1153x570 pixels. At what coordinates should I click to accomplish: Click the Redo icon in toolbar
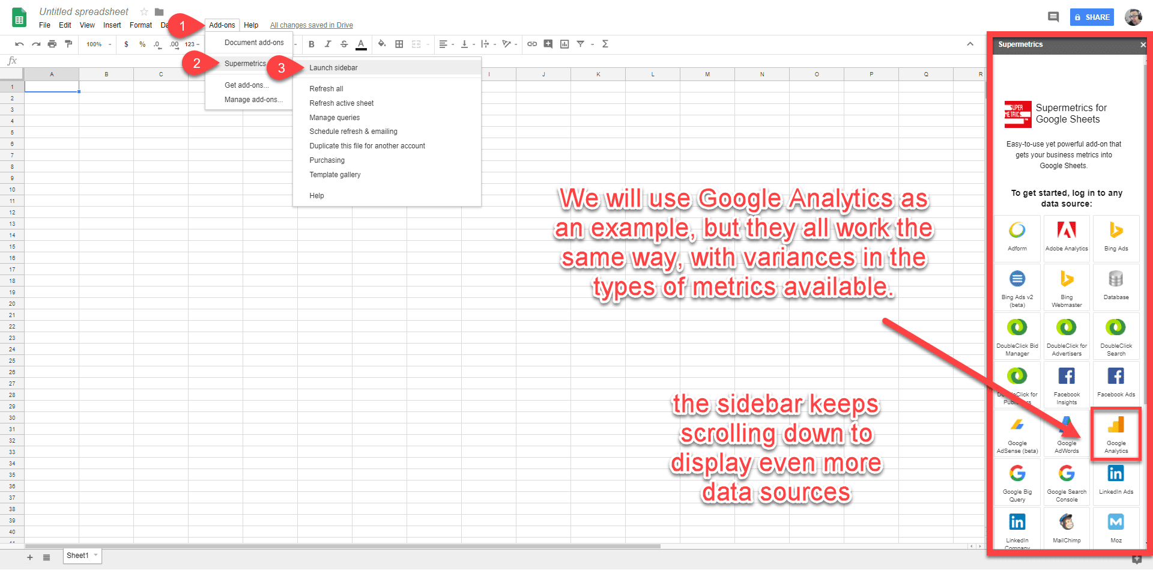pos(36,44)
